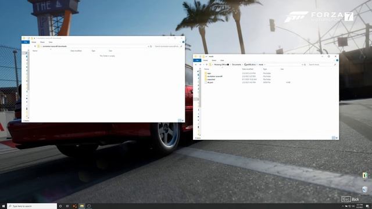Viewport: 372px width, 209px height.
Task: Open Help icon in the mods window ribbon
Action: (x=337, y=60)
